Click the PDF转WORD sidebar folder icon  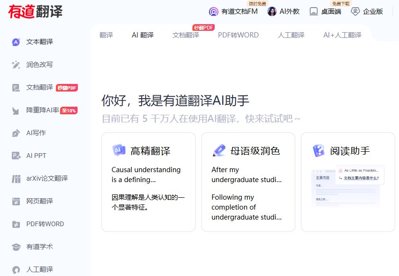coord(16,224)
